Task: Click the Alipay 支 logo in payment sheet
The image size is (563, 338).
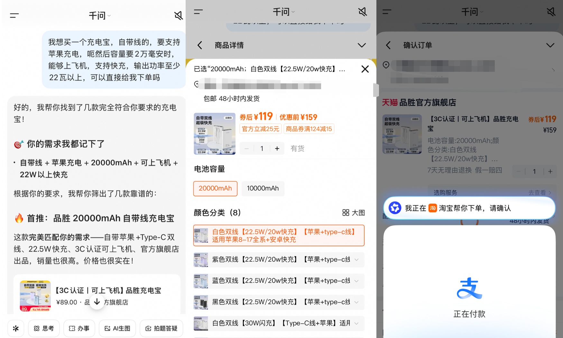Action: pos(469,288)
